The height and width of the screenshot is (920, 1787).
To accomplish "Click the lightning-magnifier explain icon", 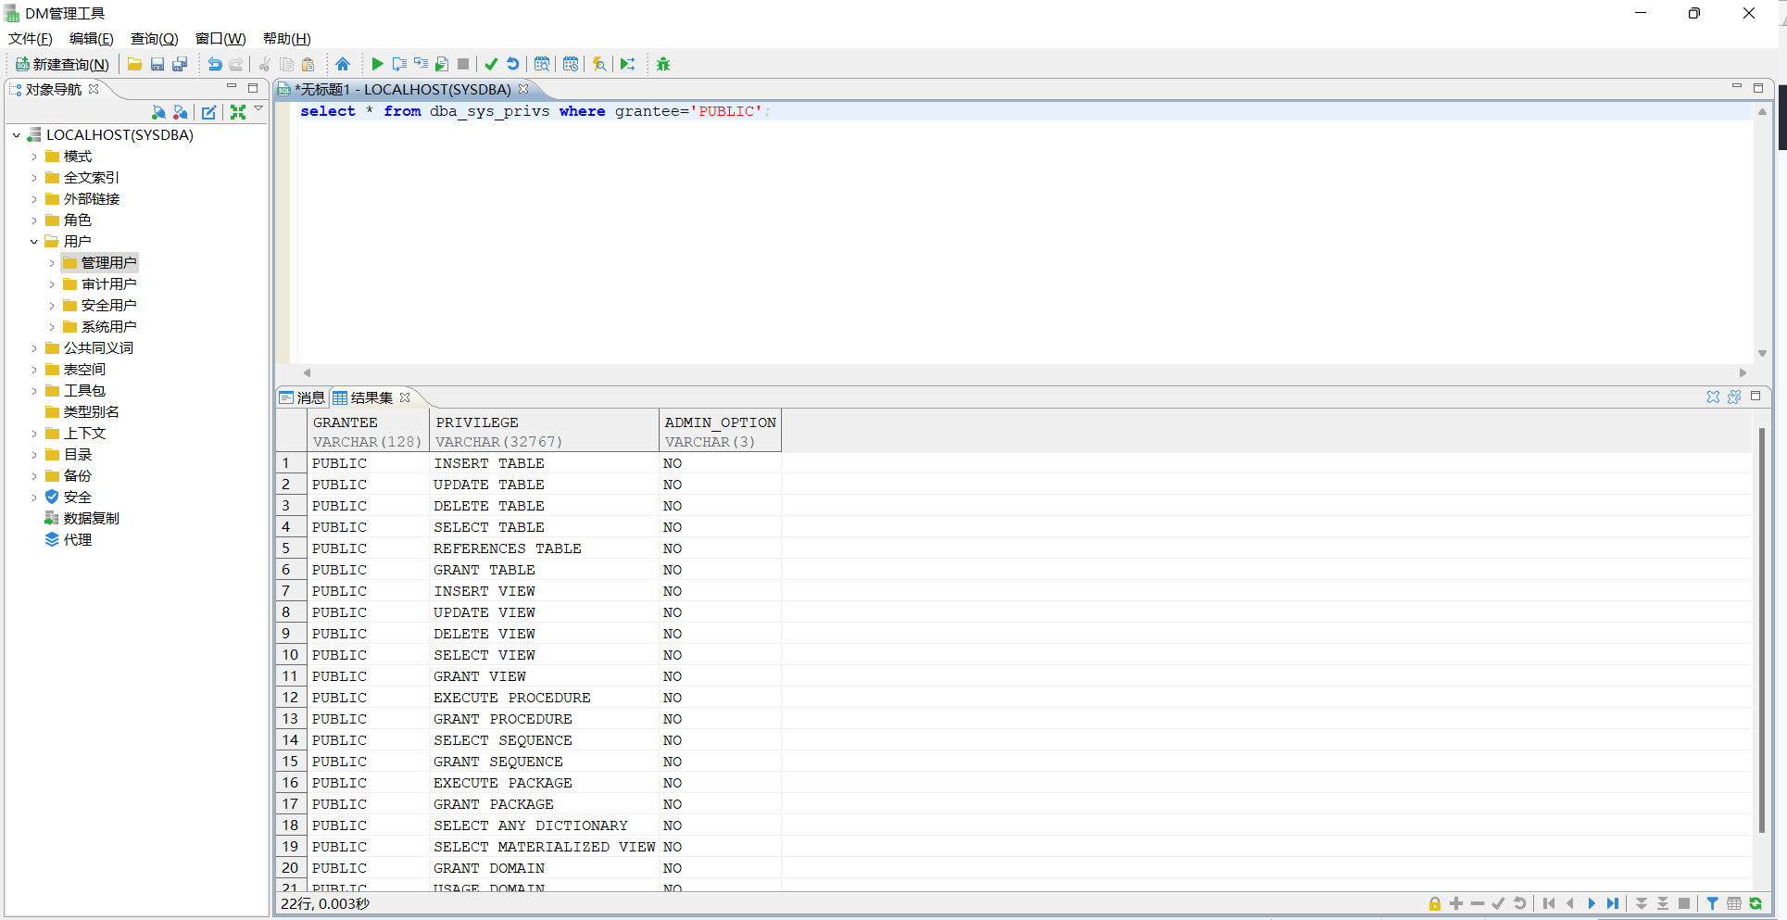I will pos(599,64).
